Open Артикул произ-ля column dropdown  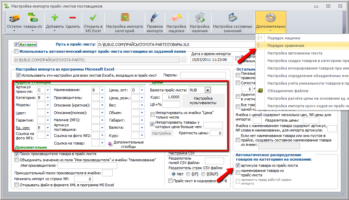pyautogui.click(x=48, y=90)
